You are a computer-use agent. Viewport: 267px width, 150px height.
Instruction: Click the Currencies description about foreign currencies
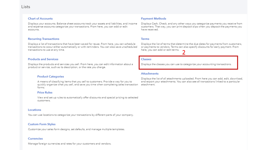tap(69, 144)
